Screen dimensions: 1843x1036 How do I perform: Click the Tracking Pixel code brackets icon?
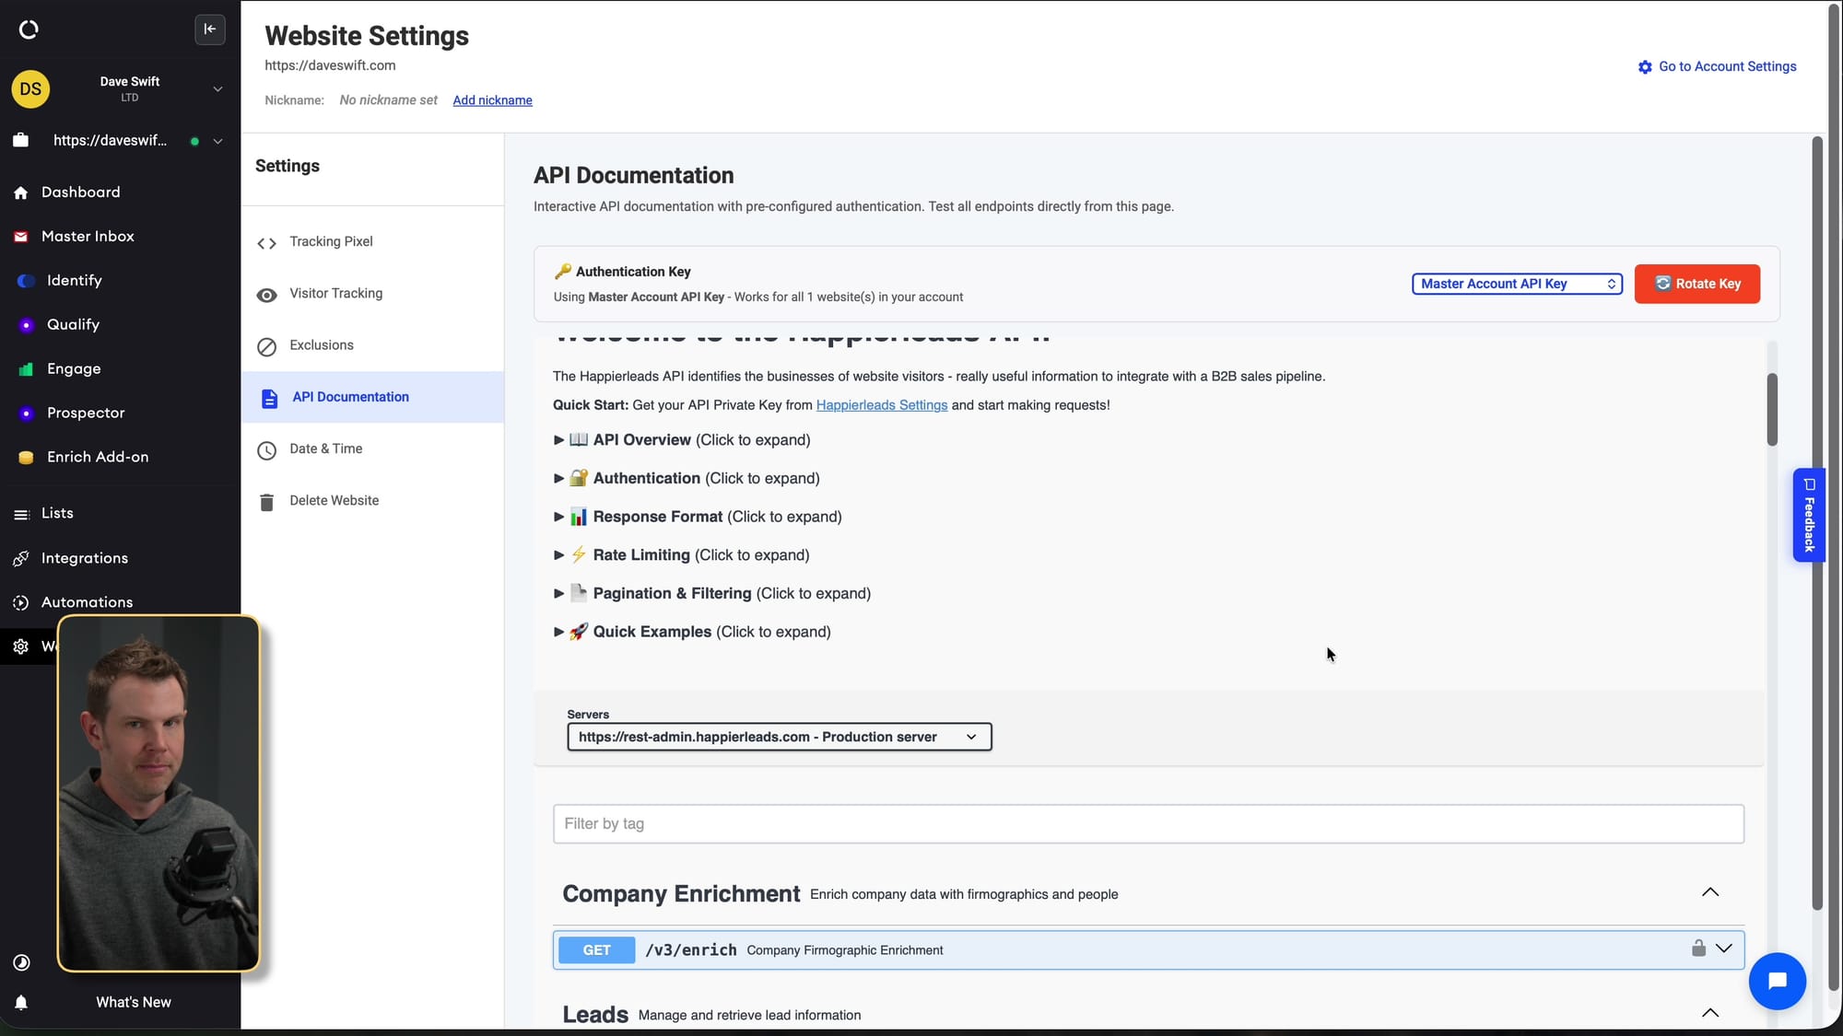pyautogui.click(x=266, y=243)
